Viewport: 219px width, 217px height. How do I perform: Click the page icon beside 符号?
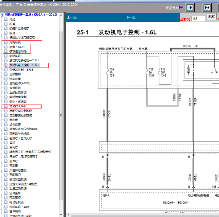(x=6, y=24)
